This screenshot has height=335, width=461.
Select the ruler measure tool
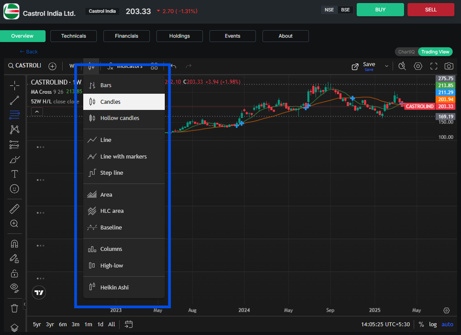pos(14,208)
